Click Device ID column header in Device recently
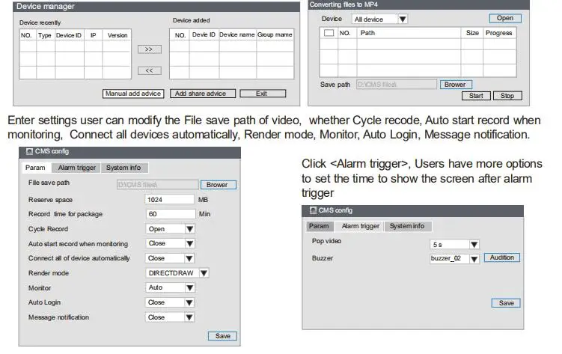The height and width of the screenshot is (354, 562). 69,35
